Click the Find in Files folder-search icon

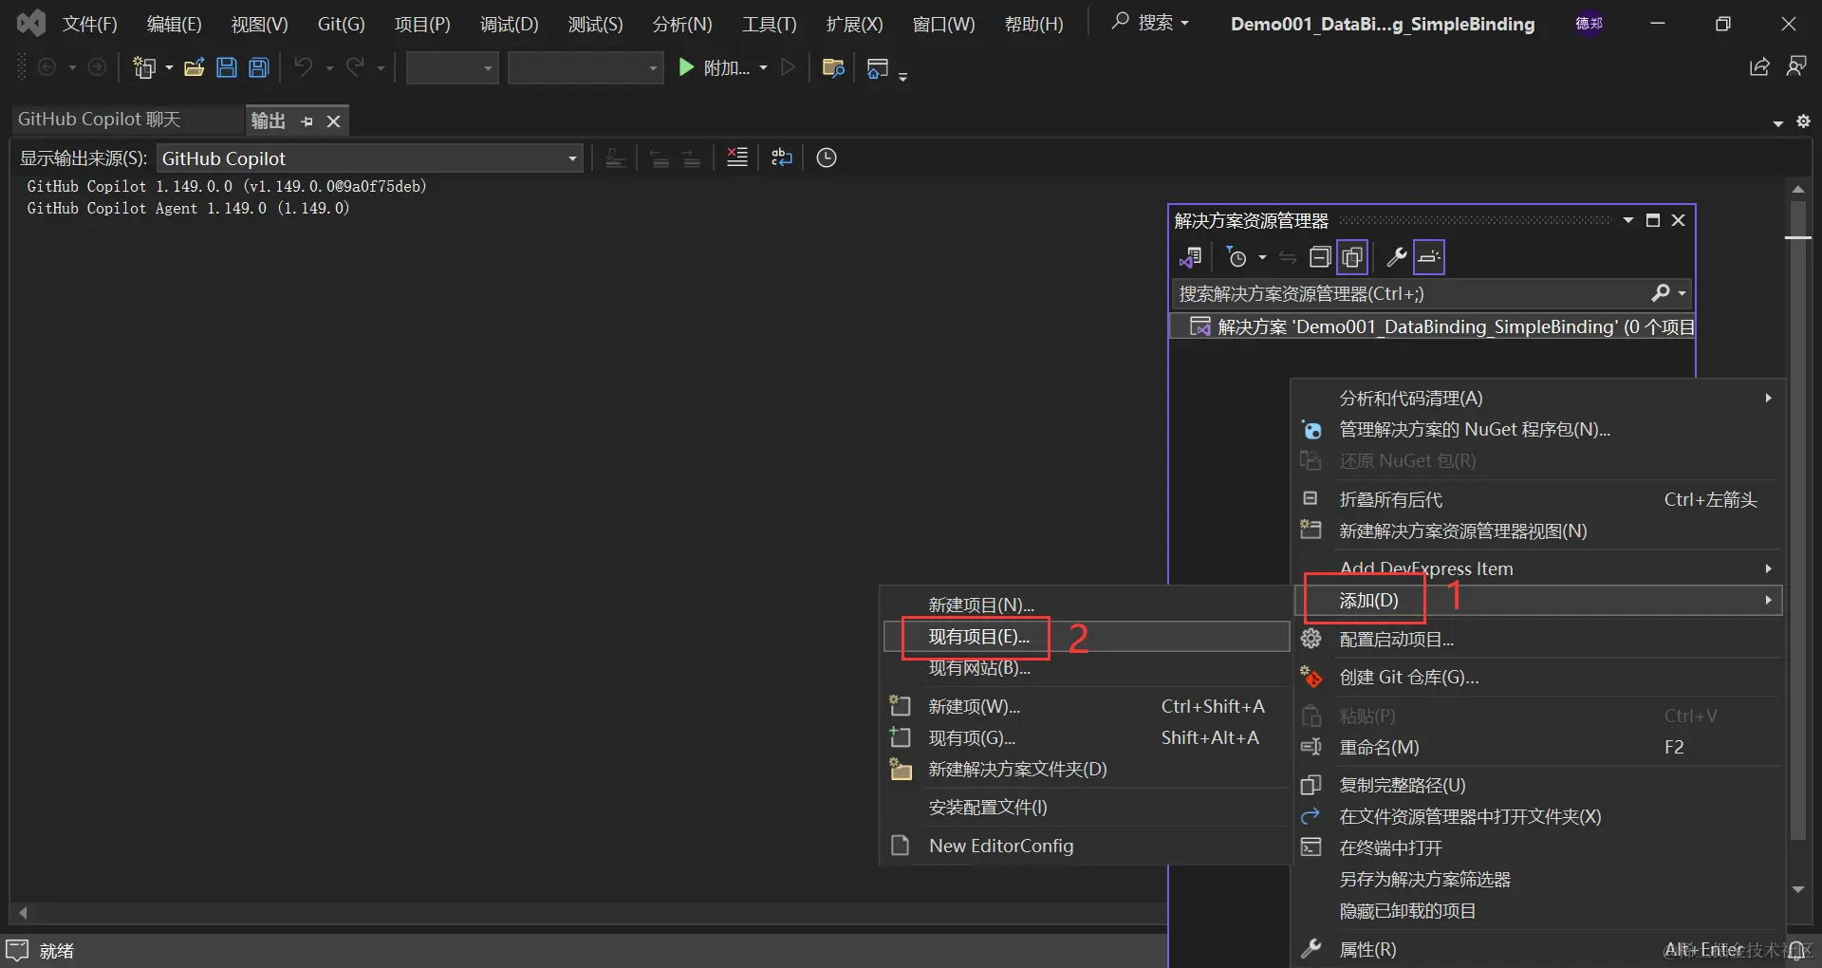click(833, 67)
